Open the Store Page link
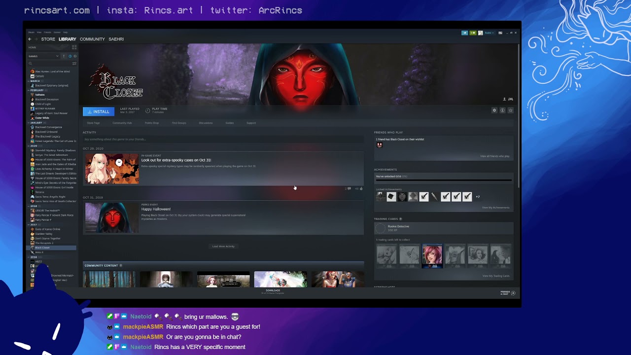 tap(93, 123)
